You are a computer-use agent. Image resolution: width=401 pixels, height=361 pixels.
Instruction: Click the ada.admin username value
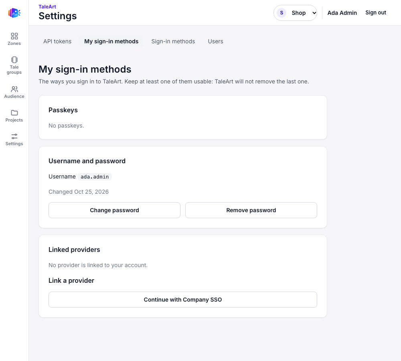click(x=95, y=177)
